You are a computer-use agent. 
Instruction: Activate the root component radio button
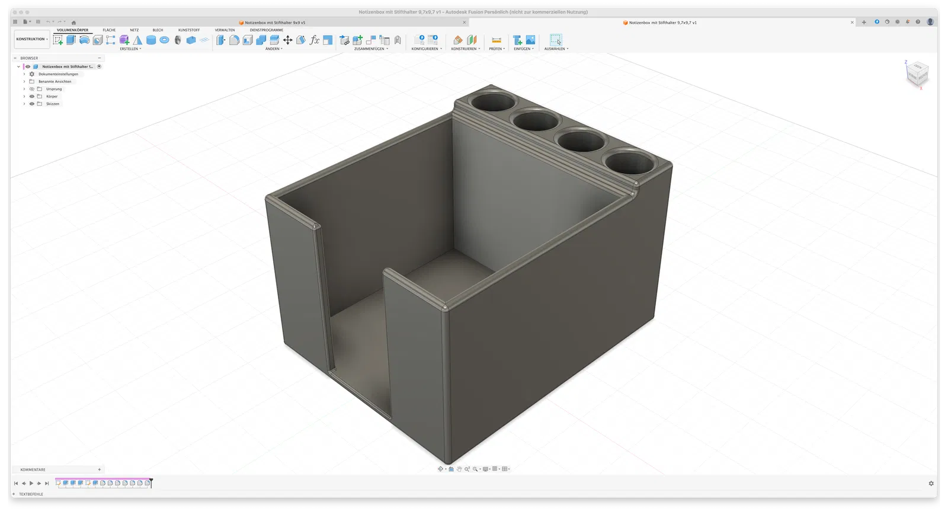(x=99, y=66)
